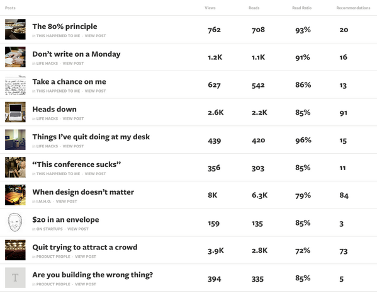Click the car thumbnail for When design doesn't matter
Viewport: 377px width, 293px height.
15,195
